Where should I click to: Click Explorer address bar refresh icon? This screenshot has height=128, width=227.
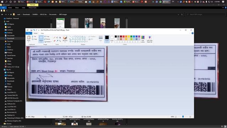(x=182, y=15)
